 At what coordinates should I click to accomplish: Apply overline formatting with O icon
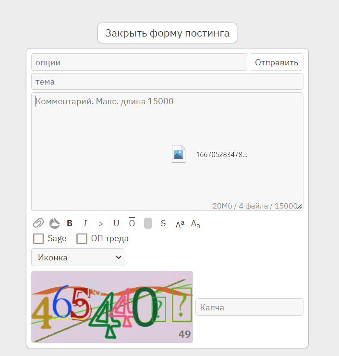[x=132, y=222]
